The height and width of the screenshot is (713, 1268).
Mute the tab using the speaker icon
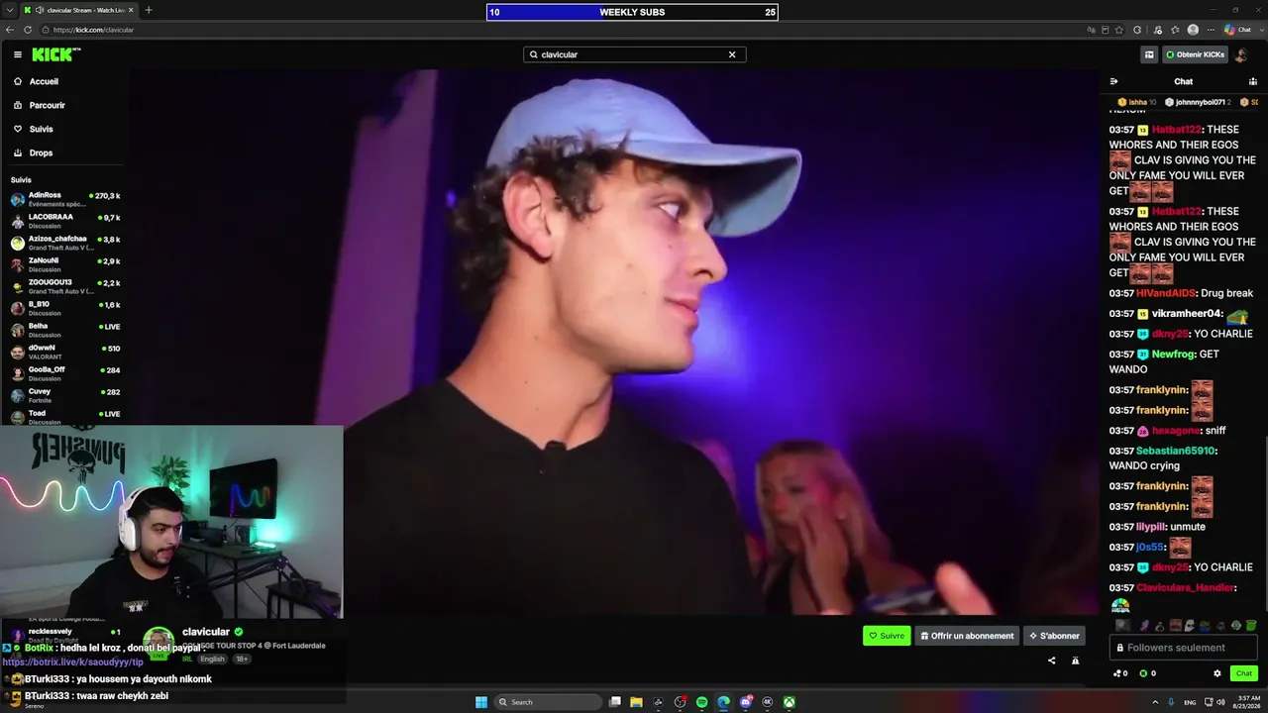tap(39, 10)
